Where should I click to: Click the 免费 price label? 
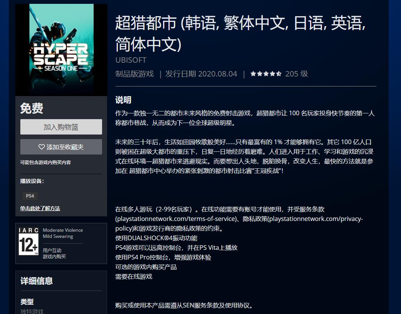click(31, 109)
